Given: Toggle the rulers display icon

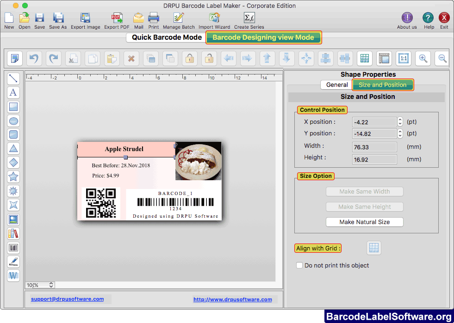Looking at the screenshot, I should [x=384, y=59].
